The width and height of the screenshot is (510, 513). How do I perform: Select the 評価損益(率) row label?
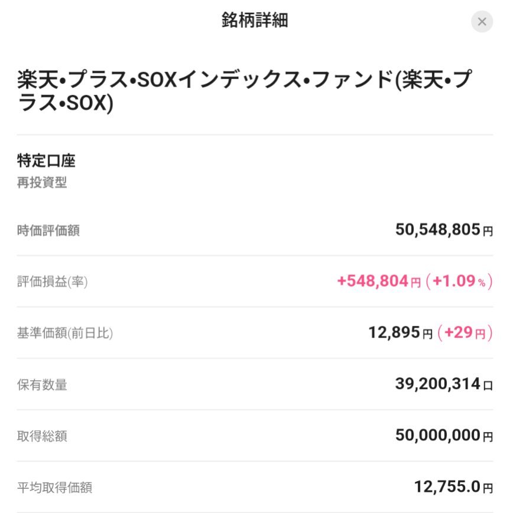click(x=52, y=282)
